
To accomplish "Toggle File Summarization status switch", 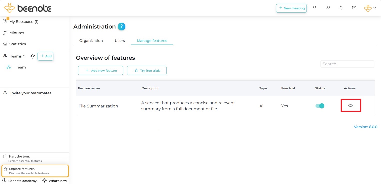I will click(x=320, y=106).
